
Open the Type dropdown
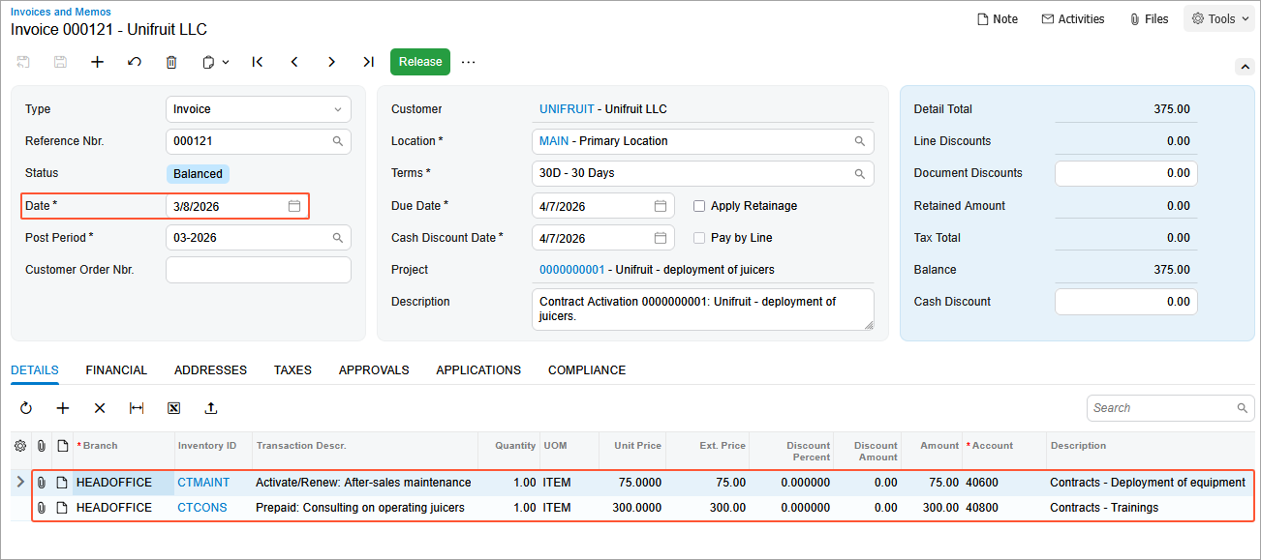click(337, 108)
